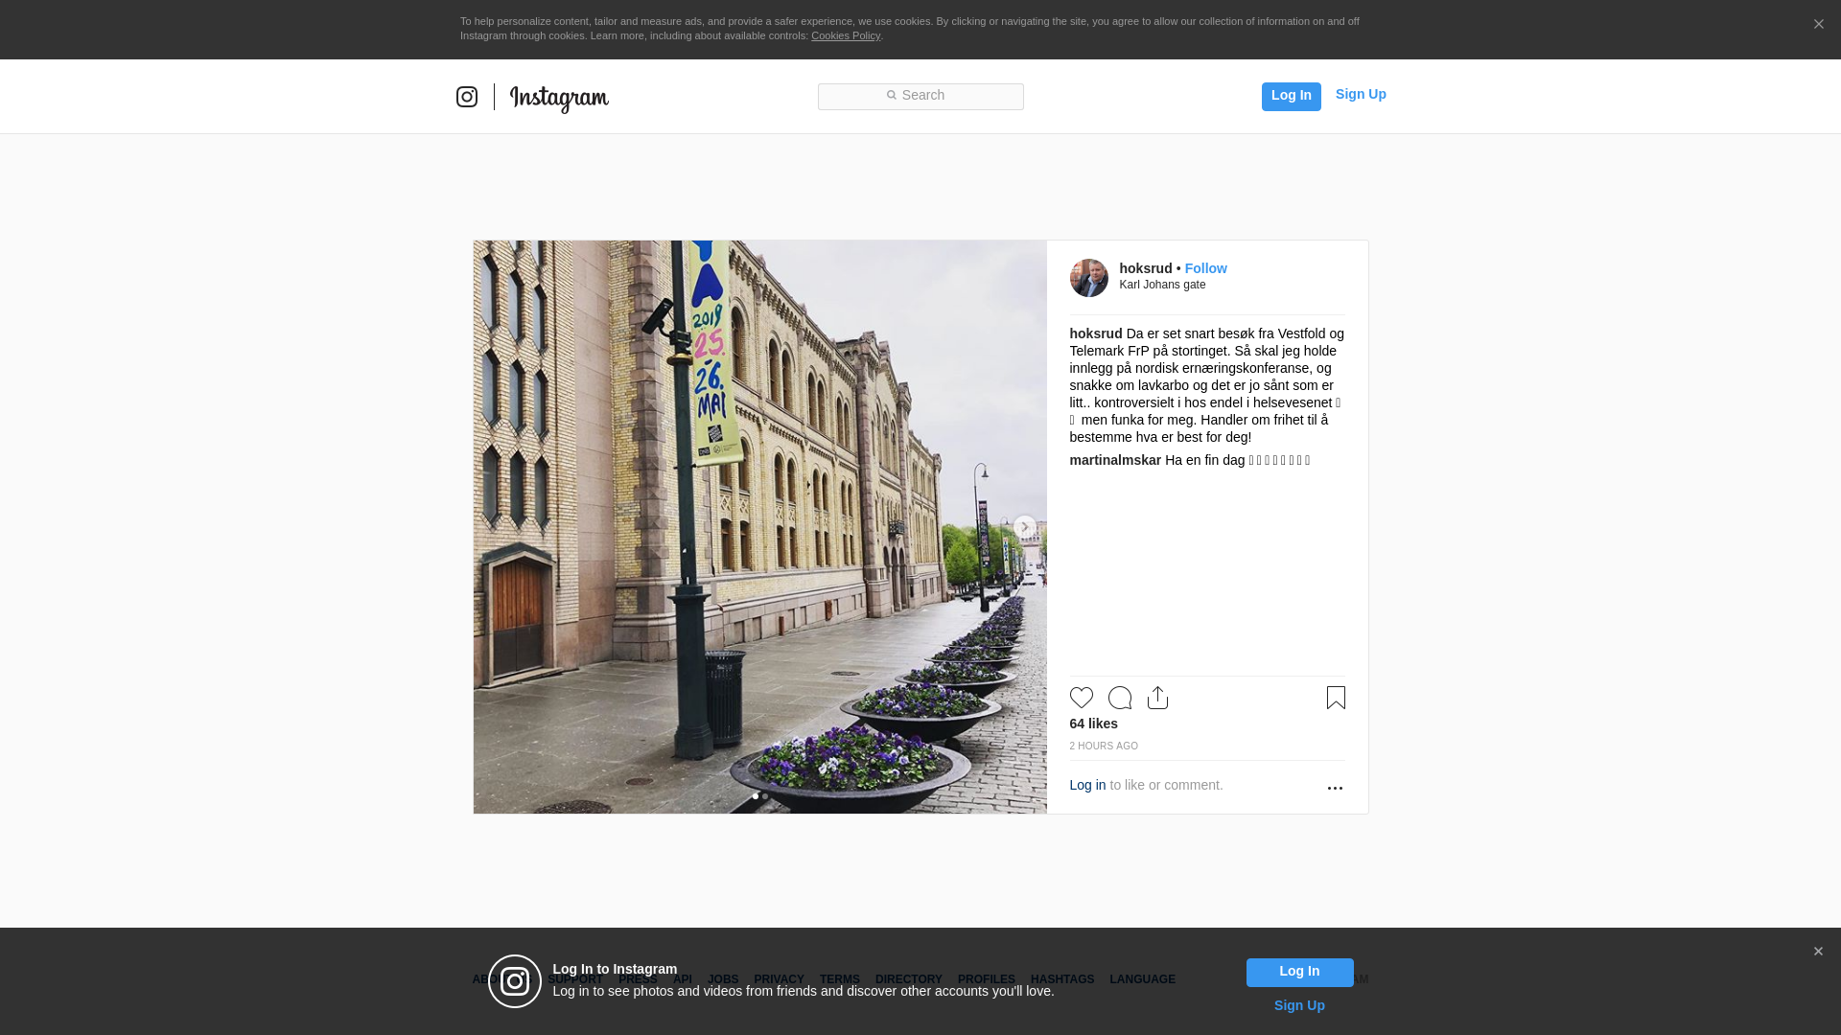Follow the hoksrud account

1205,268
